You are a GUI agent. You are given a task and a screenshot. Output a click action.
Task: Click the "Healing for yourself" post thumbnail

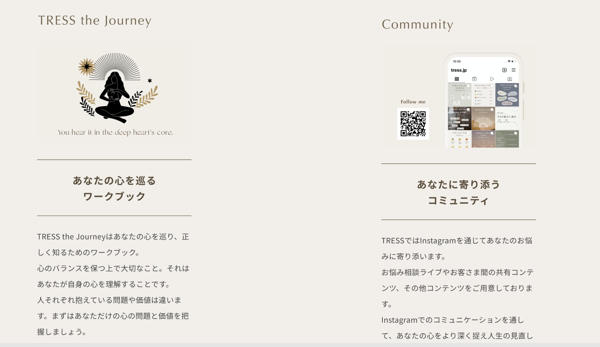[483, 119]
